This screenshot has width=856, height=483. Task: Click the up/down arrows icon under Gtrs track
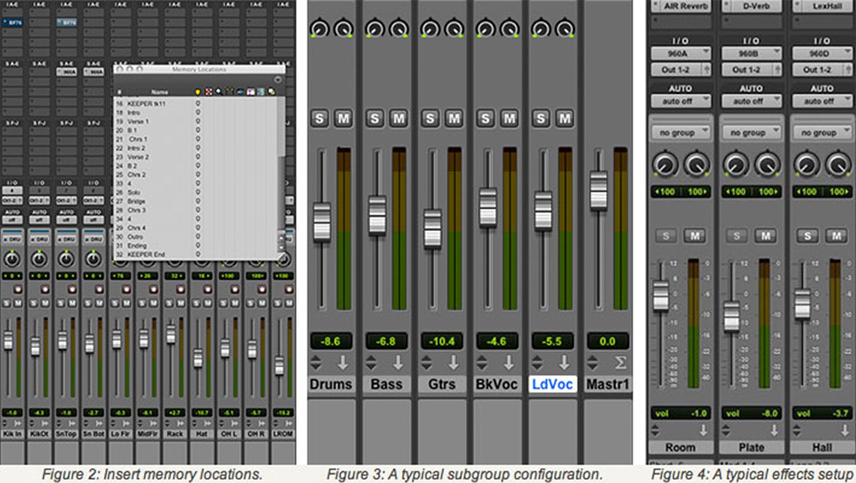coord(426,363)
